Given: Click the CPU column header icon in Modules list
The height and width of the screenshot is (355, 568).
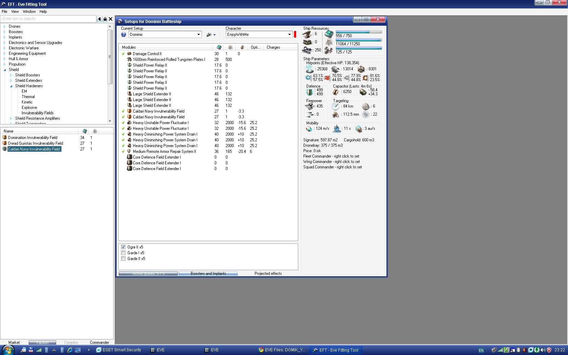Looking at the screenshot, I should click(x=219, y=47).
